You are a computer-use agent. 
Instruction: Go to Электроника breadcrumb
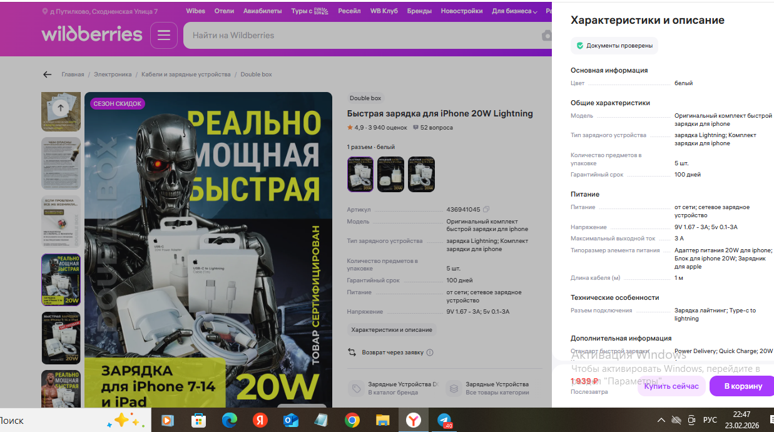[x=113, y=75]
